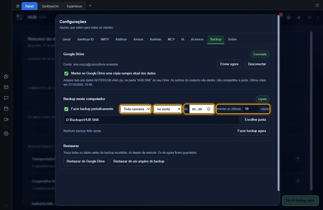Click the copies-to-keep field showing 10

pos(250,109)
